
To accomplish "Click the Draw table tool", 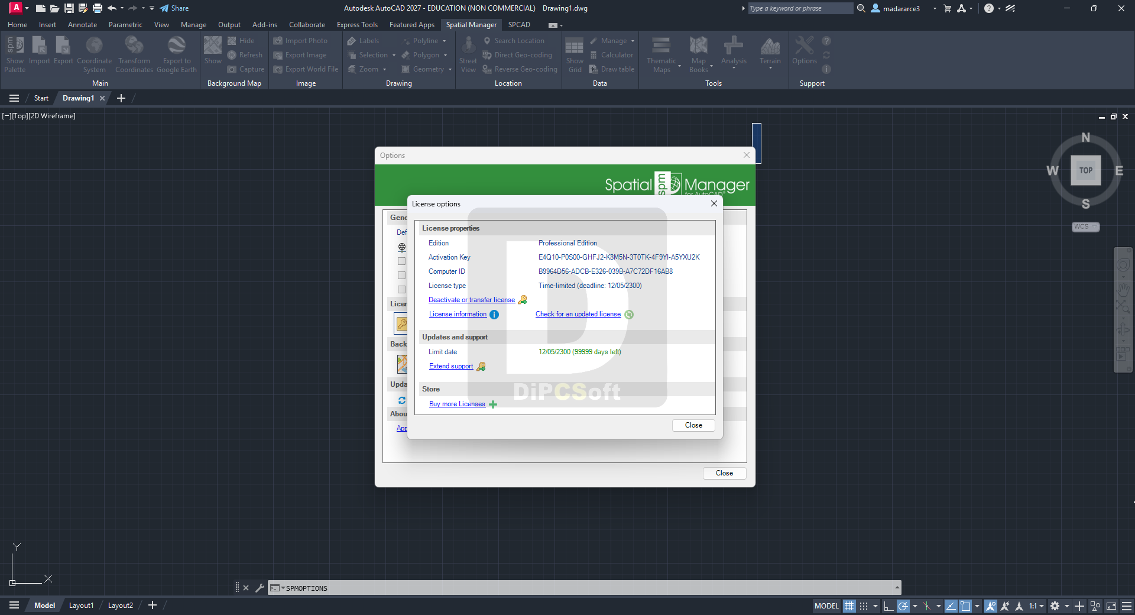I will tap(612, 69).
